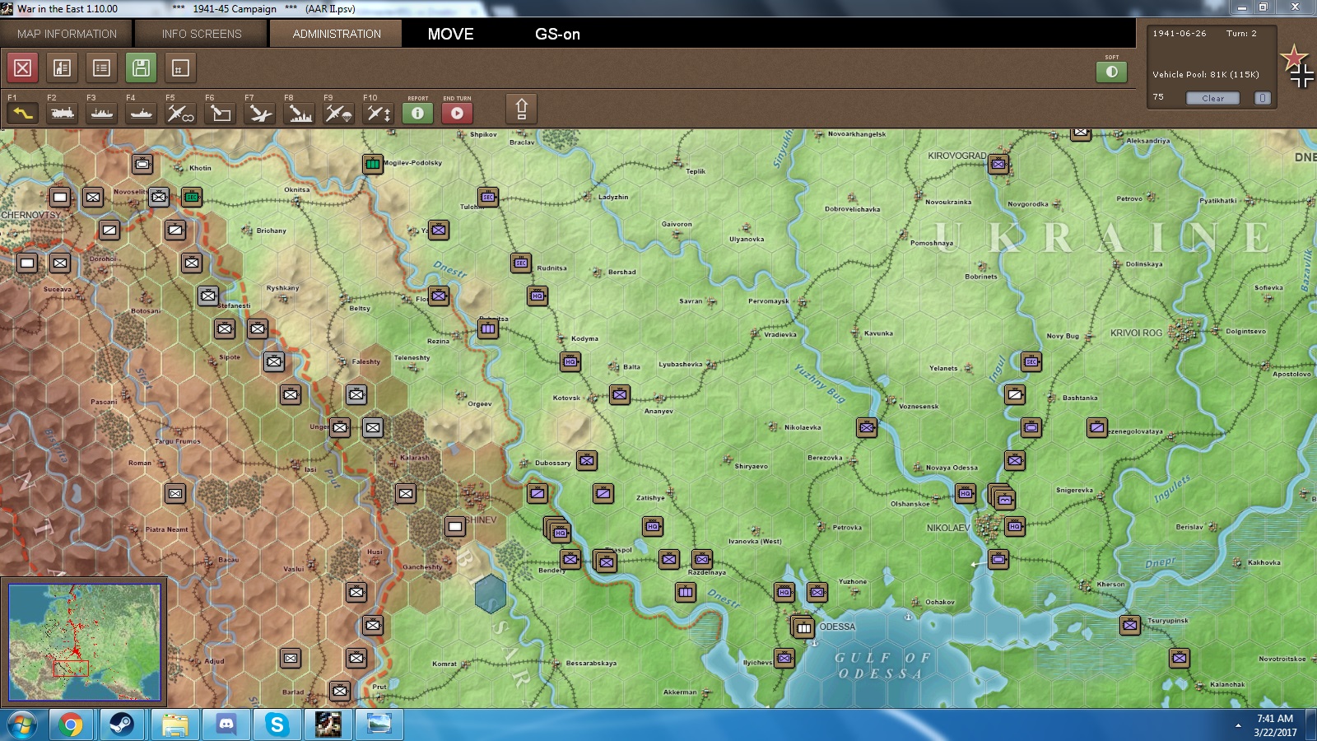
Task: Open Skype from the taskbar
Action: click(x=277, y=725)
